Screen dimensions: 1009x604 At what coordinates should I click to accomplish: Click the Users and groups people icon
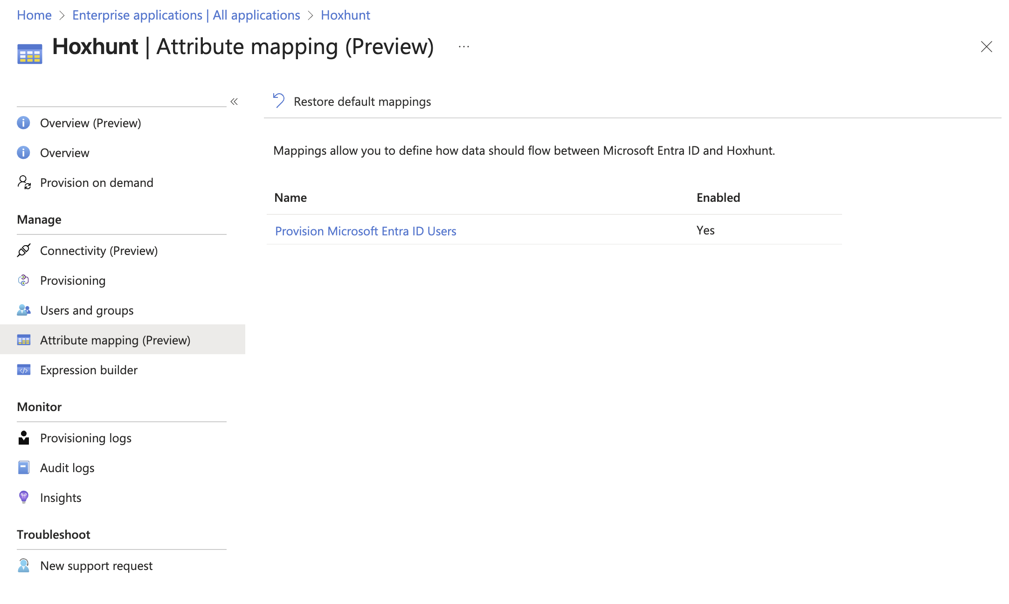[x=24, y=310]
